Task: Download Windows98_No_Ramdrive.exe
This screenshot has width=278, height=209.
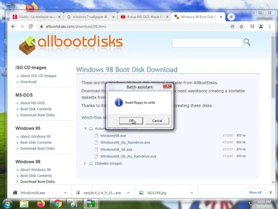Action: click(x=125, y=142)
